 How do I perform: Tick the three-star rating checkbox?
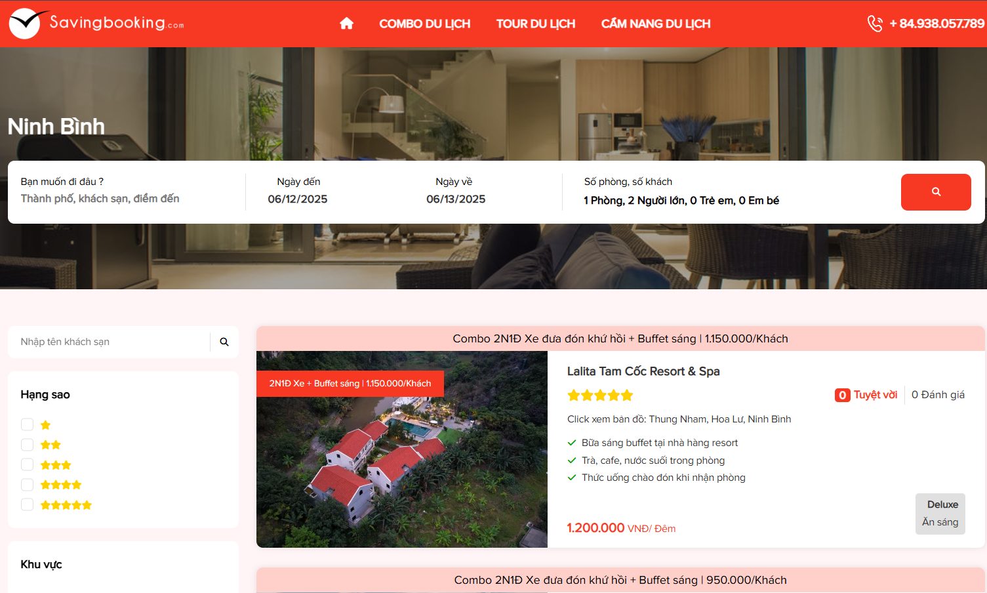[27, 464]
